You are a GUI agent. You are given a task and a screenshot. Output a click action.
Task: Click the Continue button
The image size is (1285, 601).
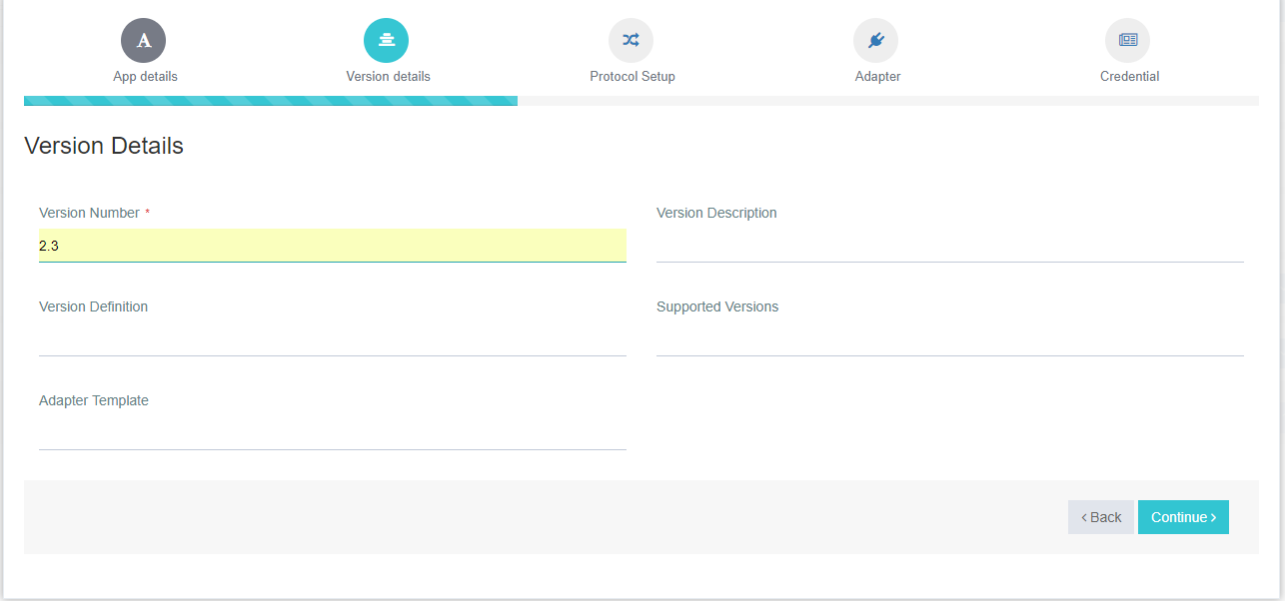click(1183, 517)
